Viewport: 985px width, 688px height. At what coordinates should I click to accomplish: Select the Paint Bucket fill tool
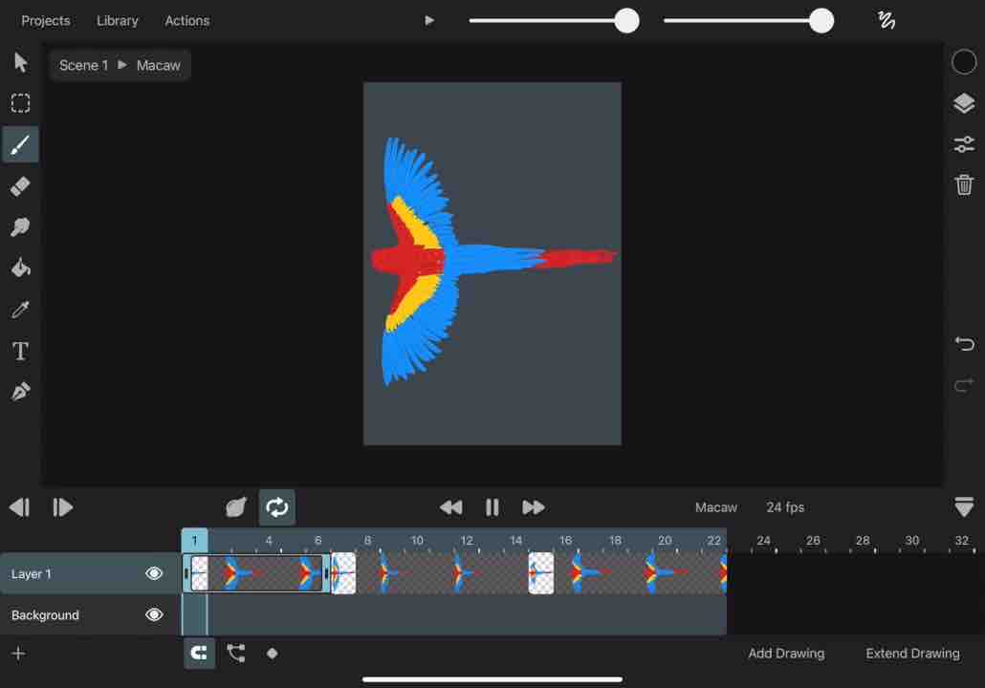[20, 269]
